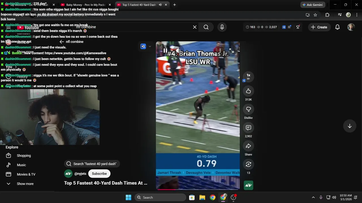Open the Chrome profile avatar
This screenshot has height=203, width=362.
click(x=348, y=15)
